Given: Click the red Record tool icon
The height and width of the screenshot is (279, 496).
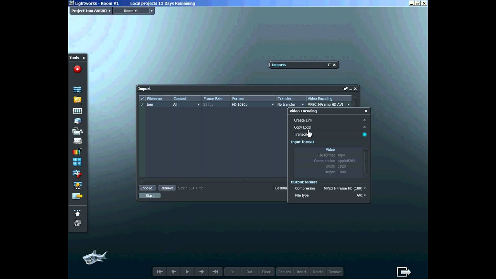Looking at the screenshot, I should pyautogui.click(x=77, y=69).
